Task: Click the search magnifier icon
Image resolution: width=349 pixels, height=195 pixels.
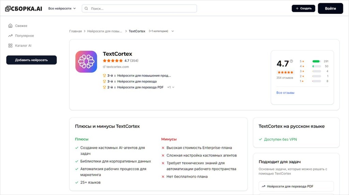Action: pyautogui.click(x=86, y=9)
